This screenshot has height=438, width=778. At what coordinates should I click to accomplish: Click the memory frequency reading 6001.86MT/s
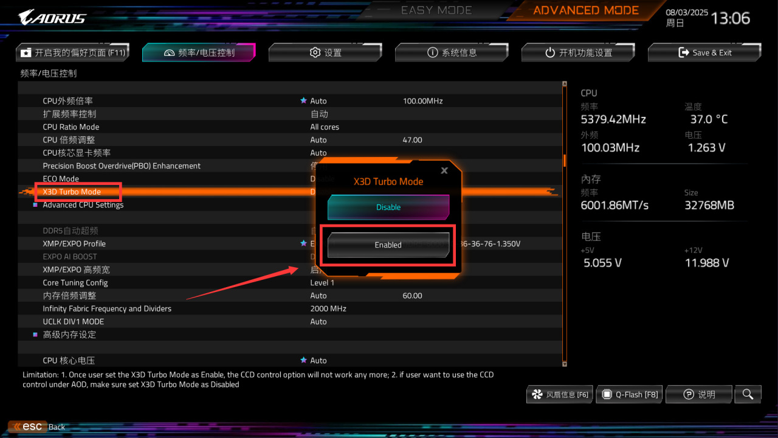pyautogui.click(x=614, y=206)
